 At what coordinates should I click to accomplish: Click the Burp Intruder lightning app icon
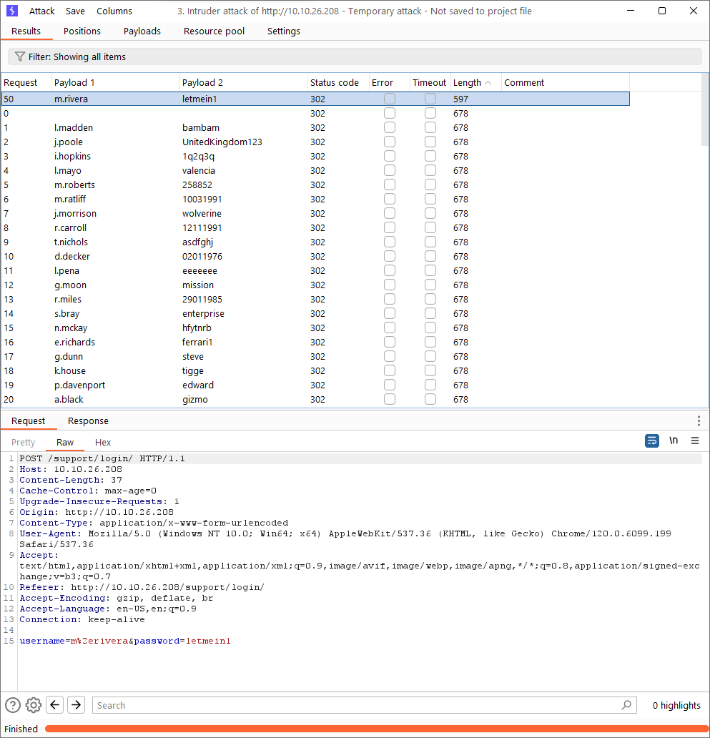click(11, 11)
